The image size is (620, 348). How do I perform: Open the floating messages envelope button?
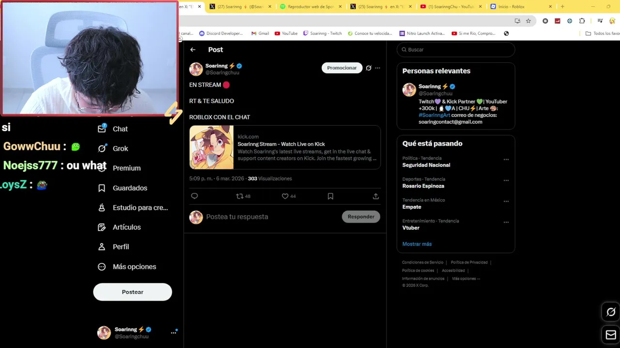pyautogui.click(x=611, y=335)
